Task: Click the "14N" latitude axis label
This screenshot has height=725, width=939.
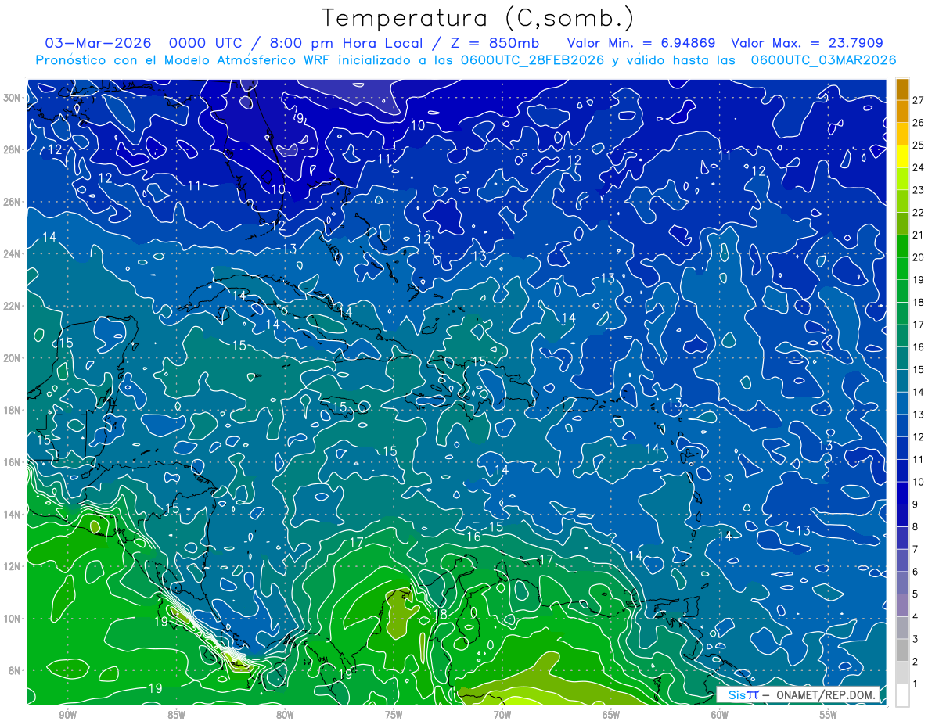Action: tap(12, 515)
